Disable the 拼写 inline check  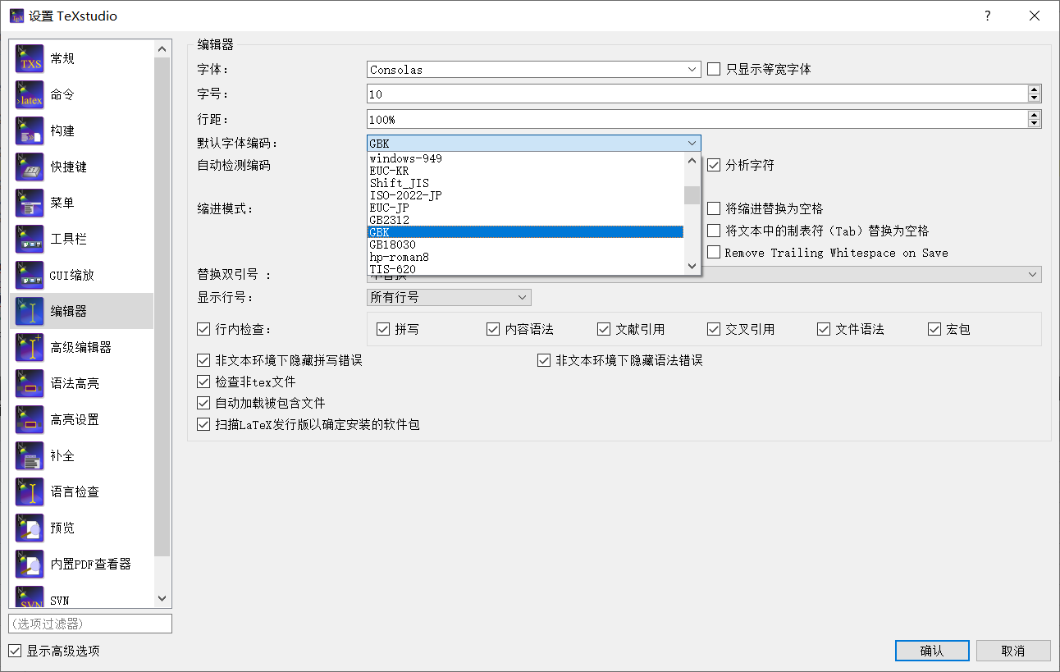[x=382, y=329]
